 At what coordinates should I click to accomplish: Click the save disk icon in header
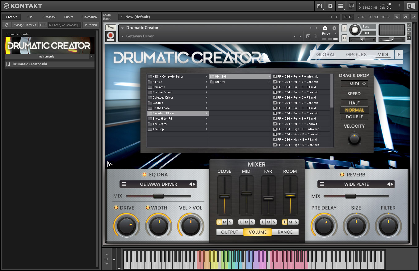tap(320, 6)
